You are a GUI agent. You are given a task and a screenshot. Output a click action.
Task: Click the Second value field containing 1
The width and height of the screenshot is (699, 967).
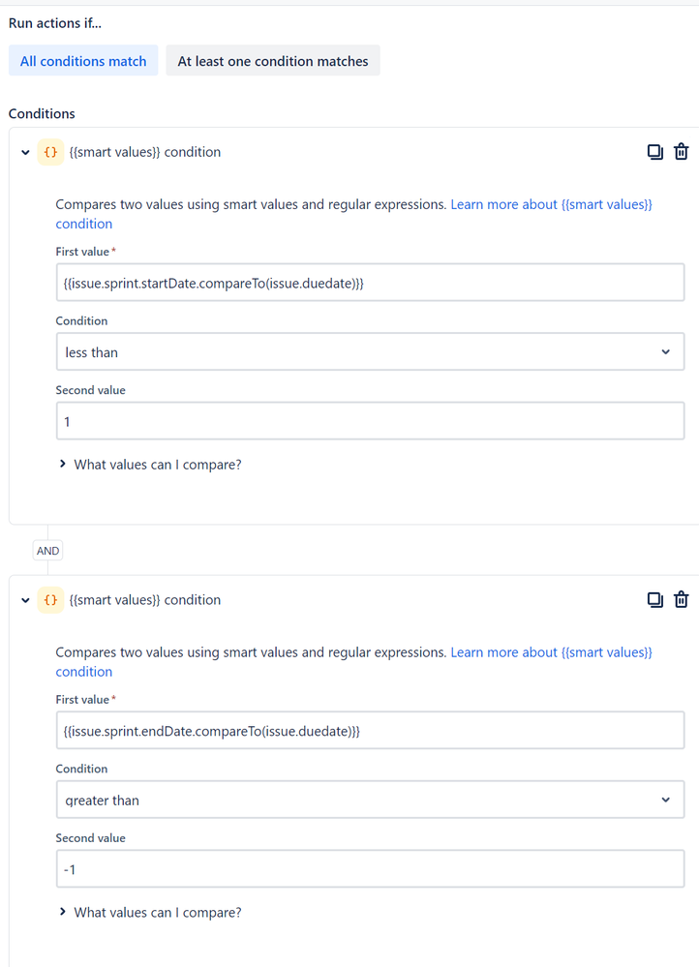370,421
